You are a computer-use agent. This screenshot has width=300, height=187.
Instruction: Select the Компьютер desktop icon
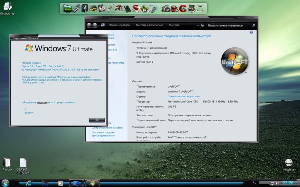point(7,8)
